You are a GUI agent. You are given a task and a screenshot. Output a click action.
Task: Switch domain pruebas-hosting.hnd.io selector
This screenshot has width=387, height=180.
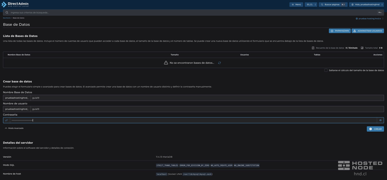click(370, 19)
